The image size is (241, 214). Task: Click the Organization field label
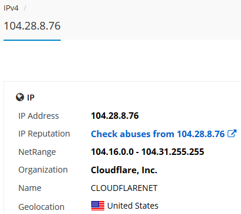[43, 170]
